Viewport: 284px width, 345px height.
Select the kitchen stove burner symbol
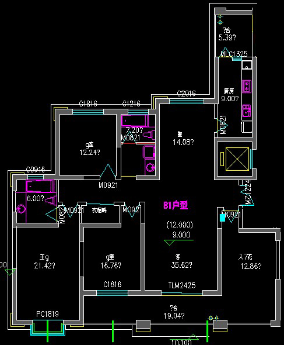(x=247, y=86)
